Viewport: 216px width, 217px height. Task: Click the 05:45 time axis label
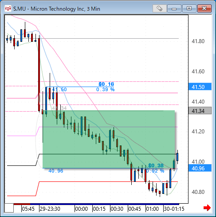pyautogui.click(x=28, y=209)
